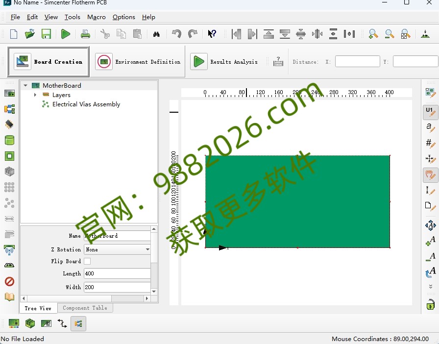This screenshot has height=344, width=439.
Task: Activate the What's This help cursor icon
Action: (x=212, y=34)
